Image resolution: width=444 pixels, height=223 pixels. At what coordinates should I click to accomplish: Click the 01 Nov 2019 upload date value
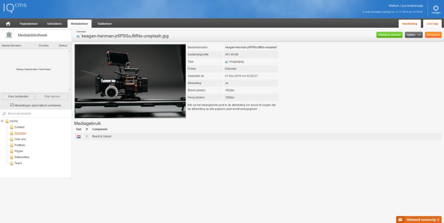click(241, 76)
